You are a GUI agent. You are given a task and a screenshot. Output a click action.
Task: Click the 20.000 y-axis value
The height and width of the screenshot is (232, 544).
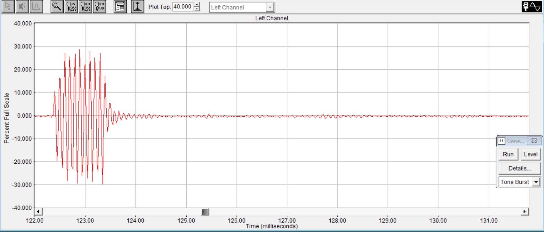point(23,70)
